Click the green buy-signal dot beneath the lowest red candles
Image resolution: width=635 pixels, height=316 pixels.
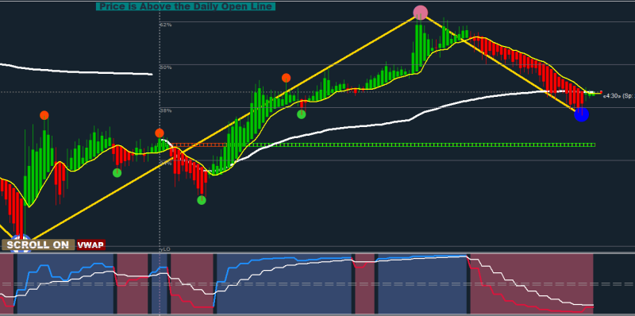202,200
